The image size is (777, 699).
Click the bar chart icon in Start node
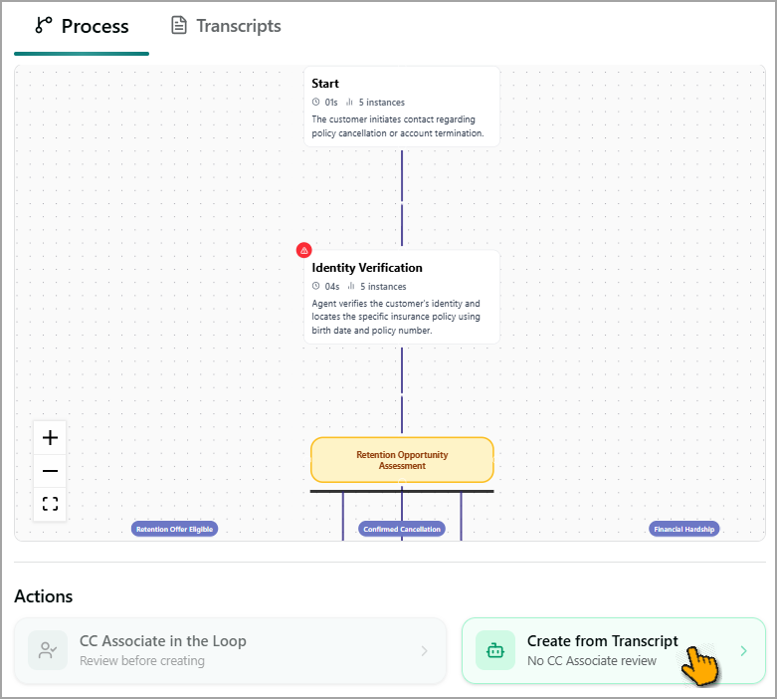tap(349, 102)
